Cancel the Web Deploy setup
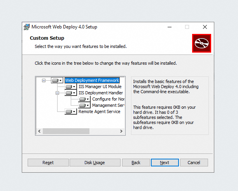 click(x=194, y=163)
